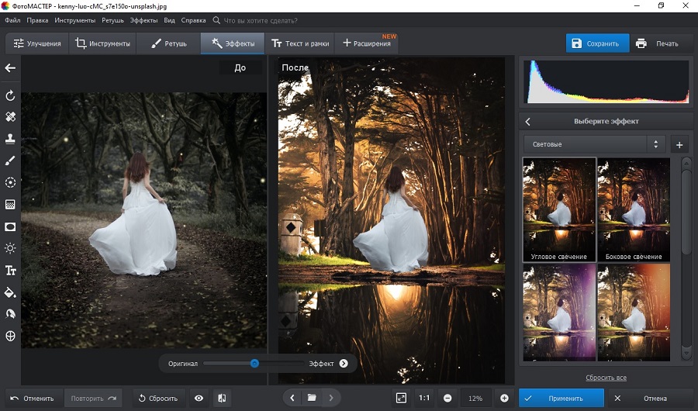
Task: Set zoom to 1:1
Action: tap(424, 398)
